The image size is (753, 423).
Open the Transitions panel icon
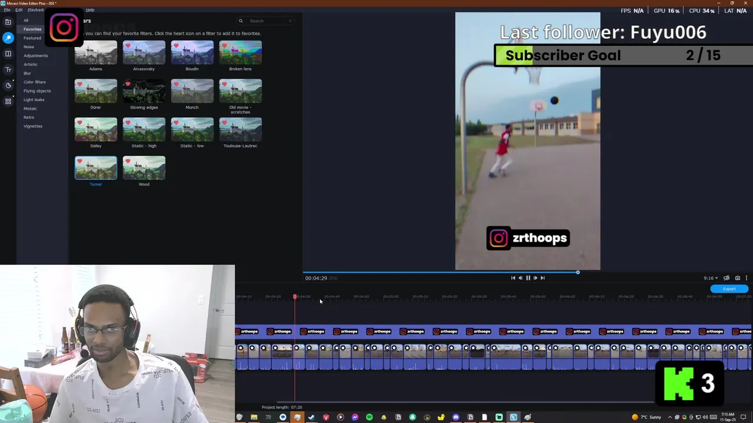tap(8, 53)
